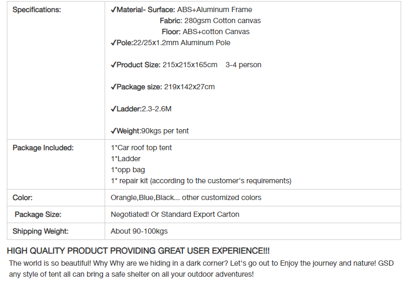Click the Fabric: 280gsm Cotton canvas line
The image size is (408, 283).
pos(210,21)
